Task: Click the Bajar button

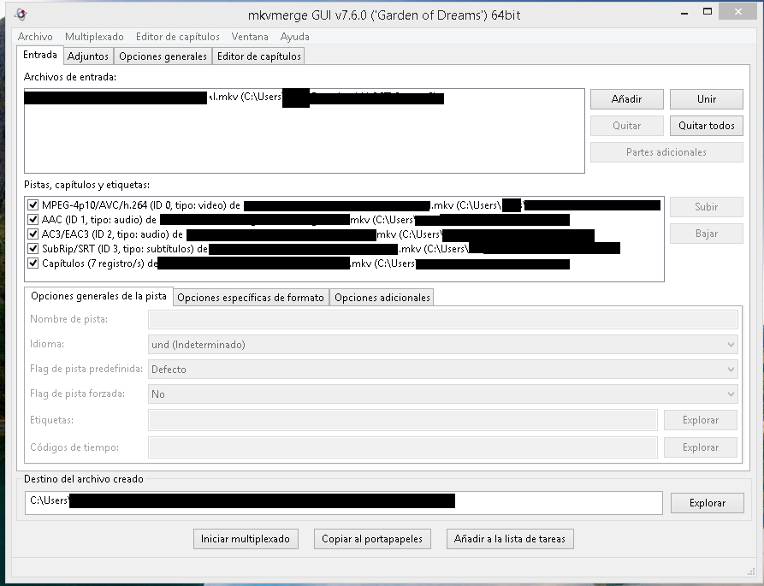Action: [706, 234]
